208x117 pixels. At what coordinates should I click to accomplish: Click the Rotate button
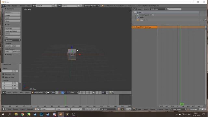coord(13,15)
